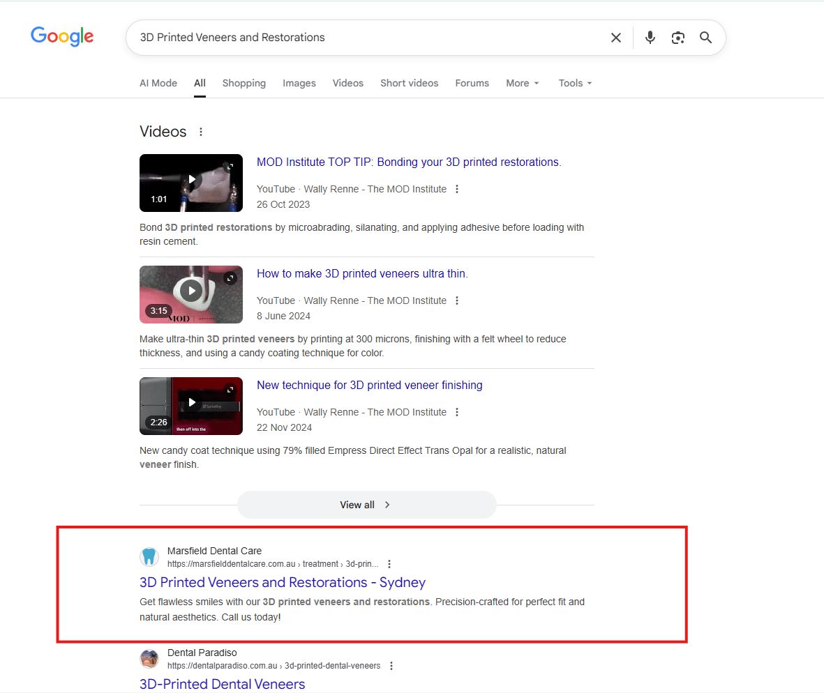Click into the Google search input field

363,38
